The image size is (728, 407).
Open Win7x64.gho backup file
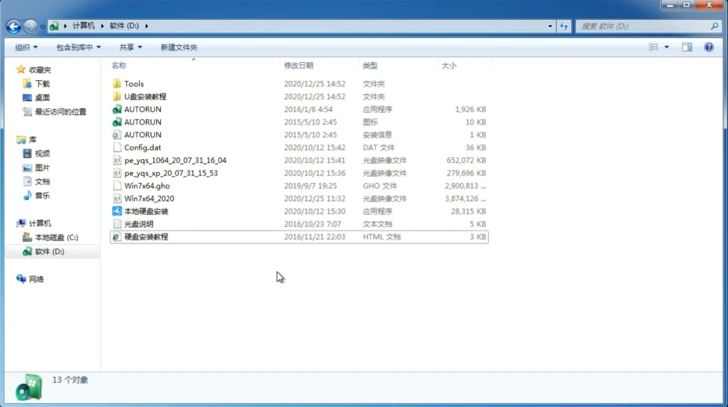(x=147, y=186)
